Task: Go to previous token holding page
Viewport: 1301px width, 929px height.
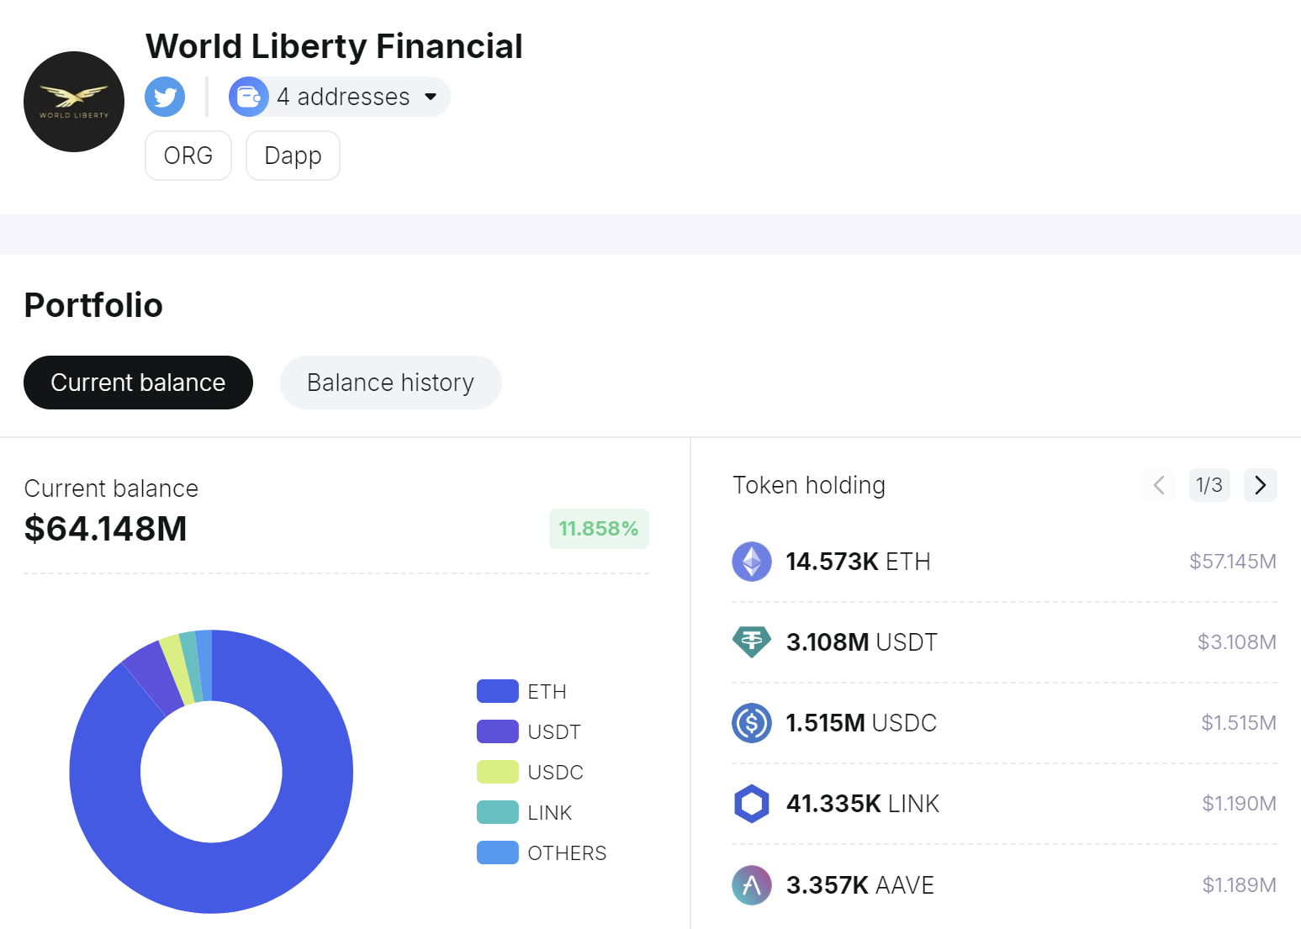Action: pos(1159,485)
